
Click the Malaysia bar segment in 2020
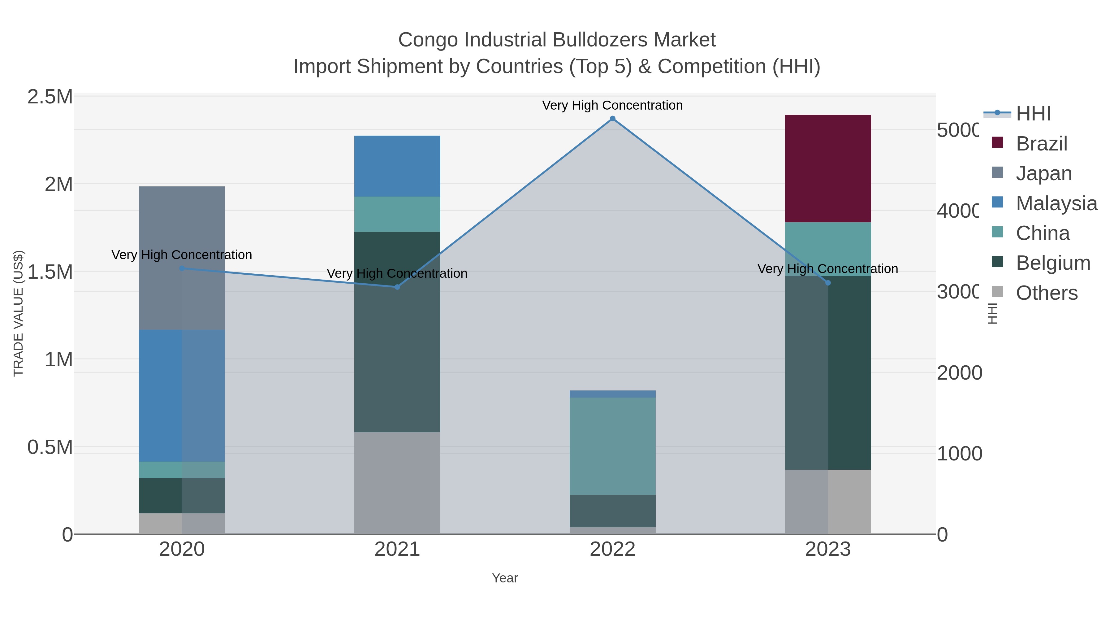tap(182, 395)
